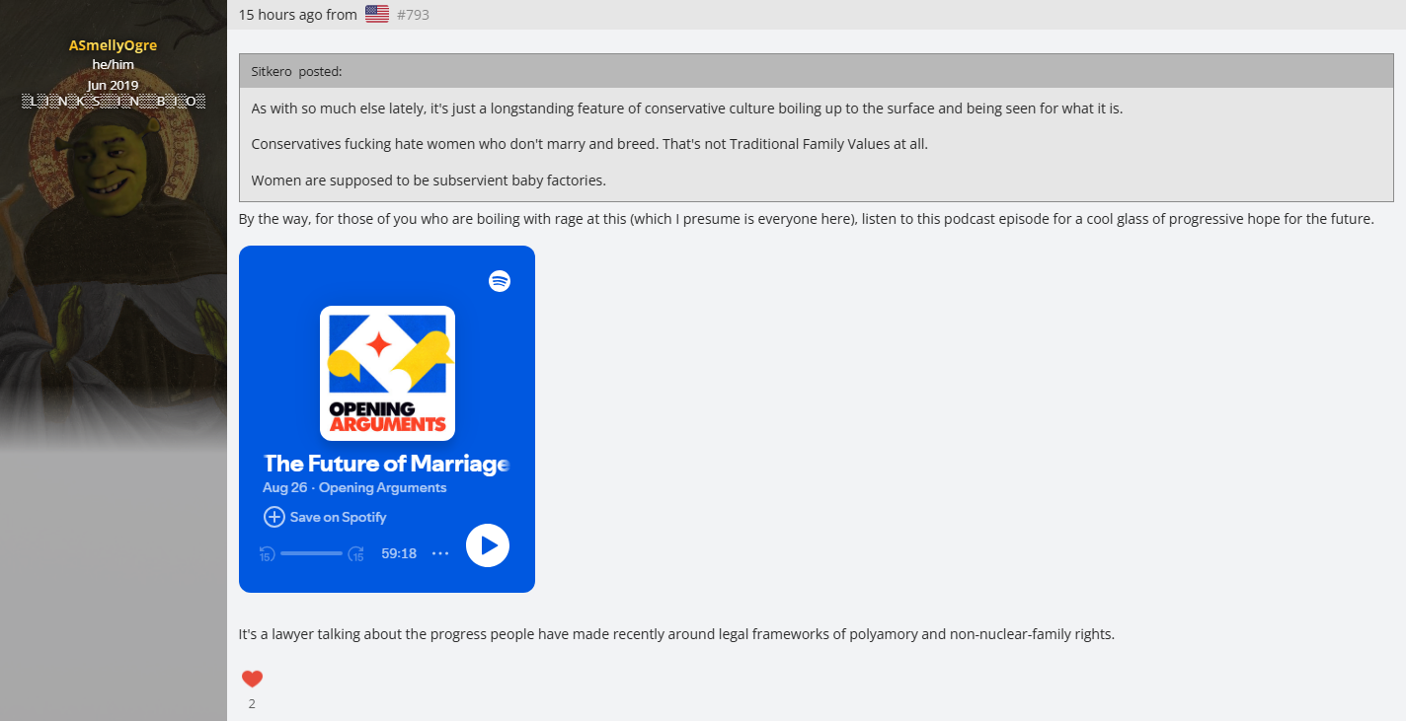This screenshot has width=1406, height=721.
Task: Seek within the podcast progress bar
Action: coord(311,553)
